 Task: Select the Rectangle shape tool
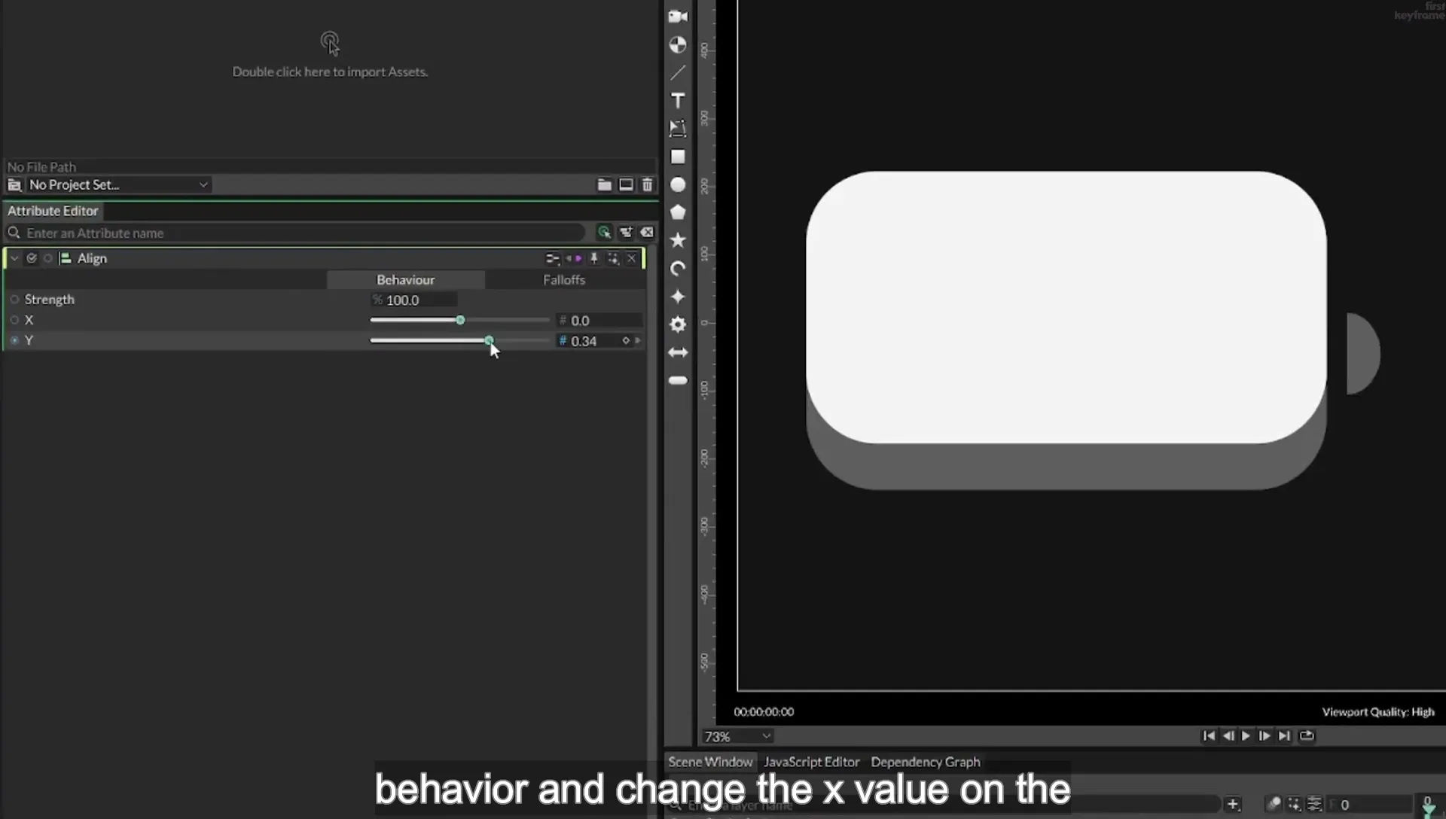pyautogui.click(x=678, y=157)
